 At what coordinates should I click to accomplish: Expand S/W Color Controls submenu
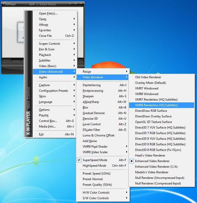point(102,198)
